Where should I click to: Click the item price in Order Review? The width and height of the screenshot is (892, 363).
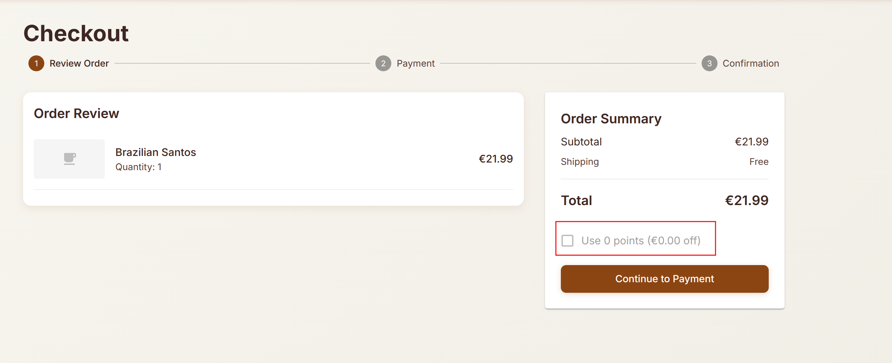(x=495, y=159)
